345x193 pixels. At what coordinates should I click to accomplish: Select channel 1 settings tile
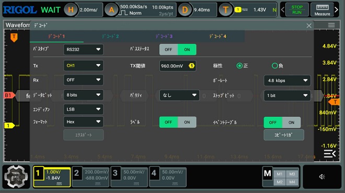(52, 177)
